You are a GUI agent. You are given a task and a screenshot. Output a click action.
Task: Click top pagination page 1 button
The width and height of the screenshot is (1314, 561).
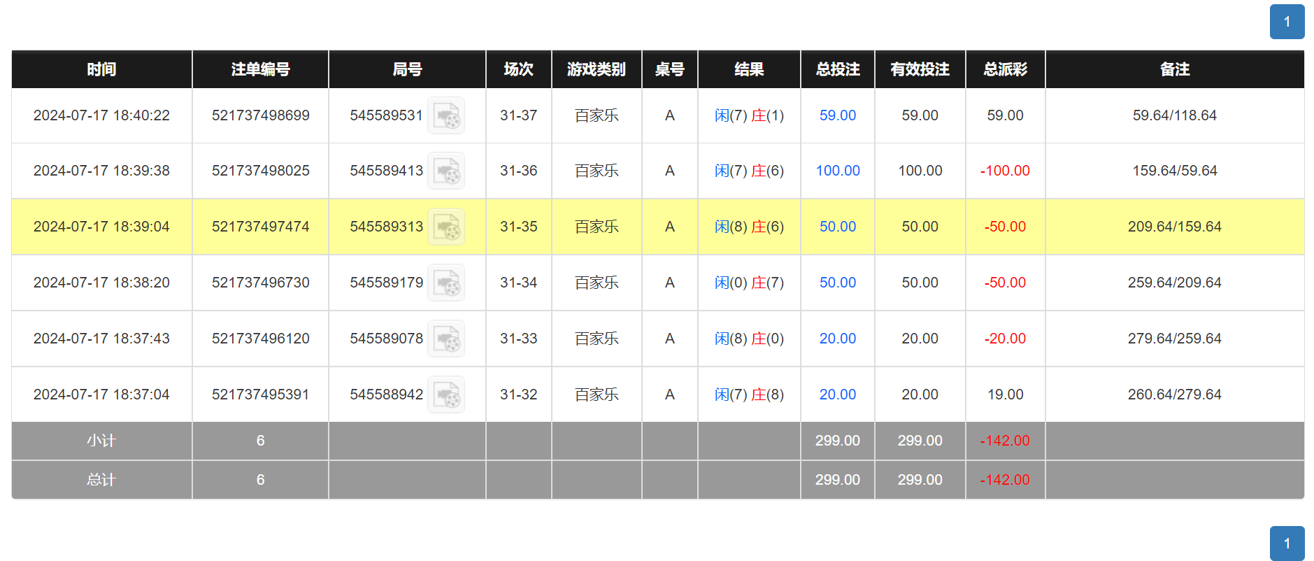tap(1286, 22)
